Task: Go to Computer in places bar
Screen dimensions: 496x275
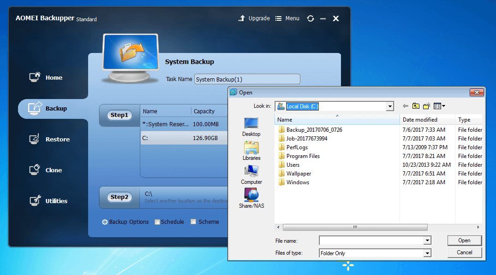Action: coord(251,175)
